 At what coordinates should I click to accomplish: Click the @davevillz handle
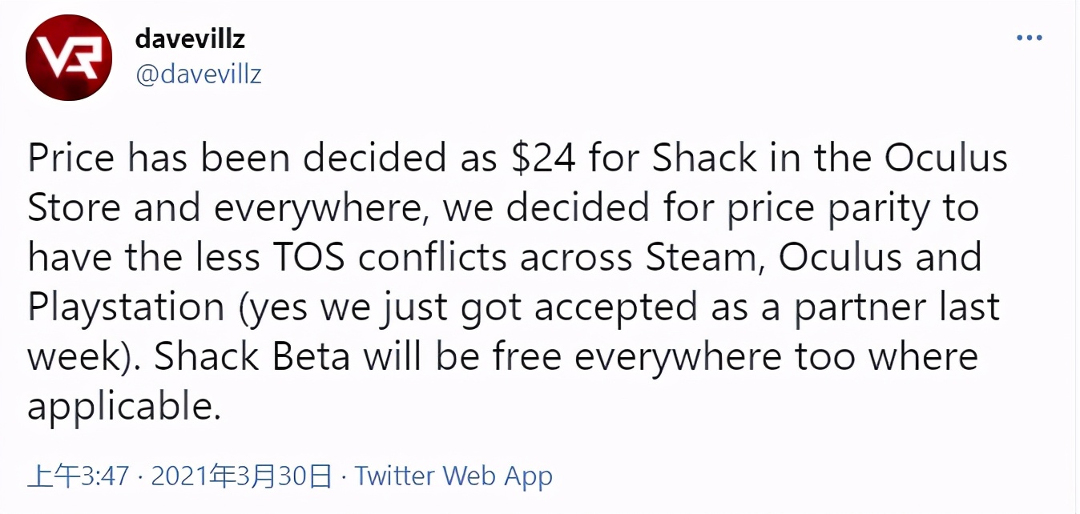[199, 74]
